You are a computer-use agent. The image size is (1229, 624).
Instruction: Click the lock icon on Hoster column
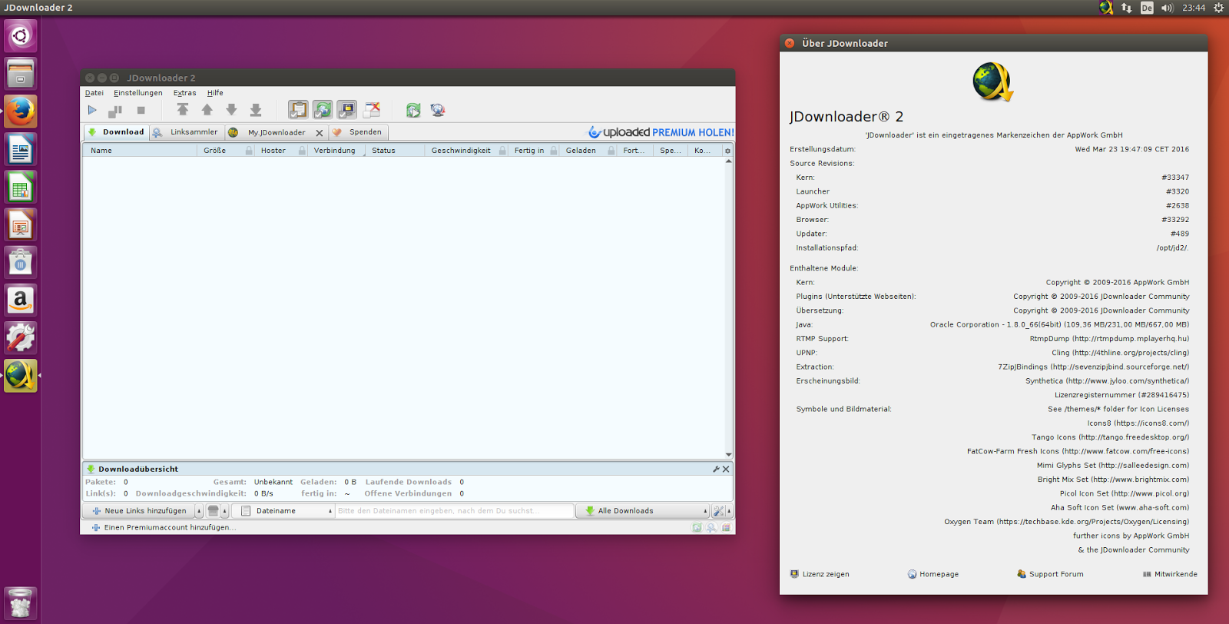click(x=303, y=151)
